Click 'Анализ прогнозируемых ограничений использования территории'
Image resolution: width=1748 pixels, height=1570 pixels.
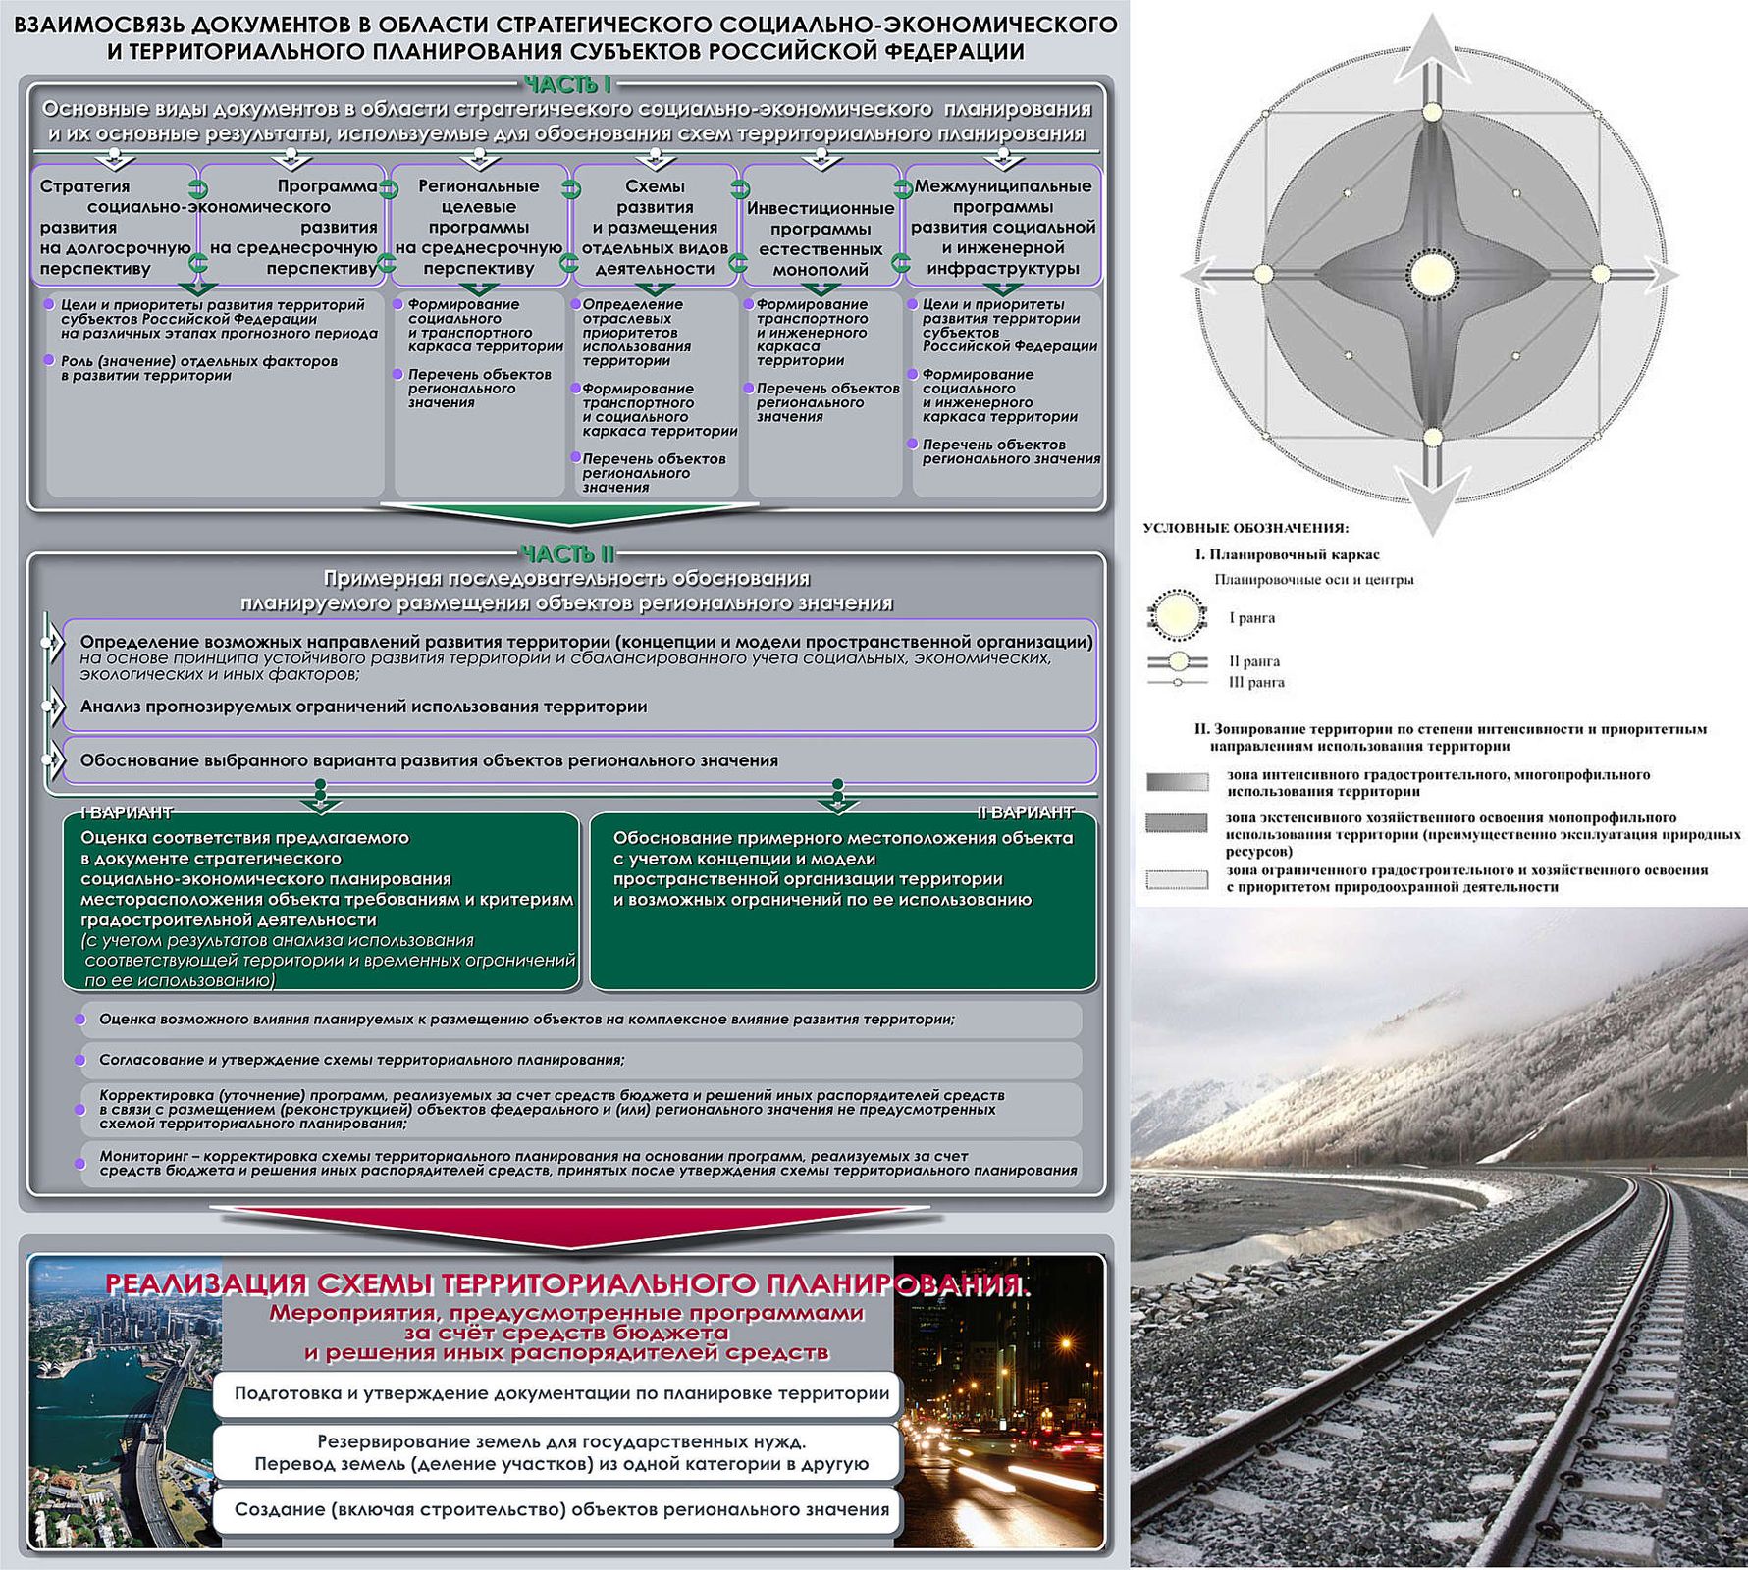click(363, 706)
